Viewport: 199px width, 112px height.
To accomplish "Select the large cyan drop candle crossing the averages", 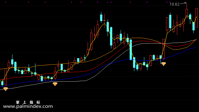I will (x=131, y=50).
